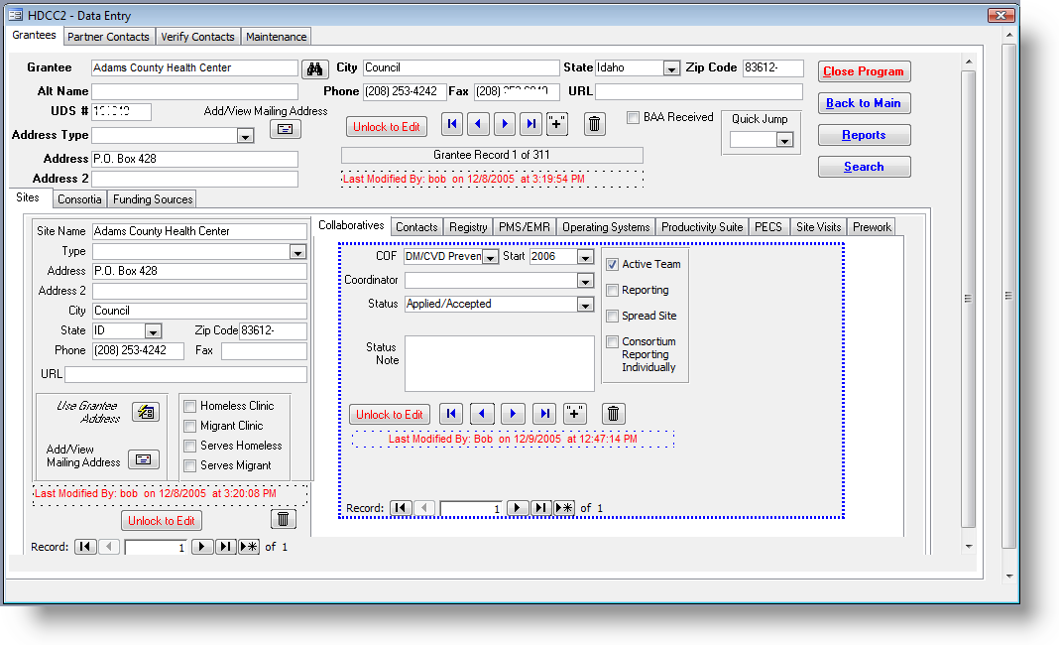Check the BAA Received checkbox
Viewport: 1059px width, 645px height.
click(x=633, y=118)
